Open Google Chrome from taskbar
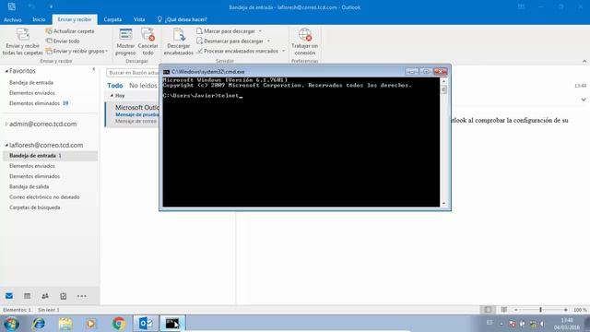The width and height of the screenshot is (590, 332). [119, 324]
